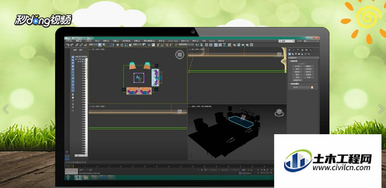Viewport: 386px width, 188px height.
Task: Toggle Percent Snap
Action: (x=167, y=45)
